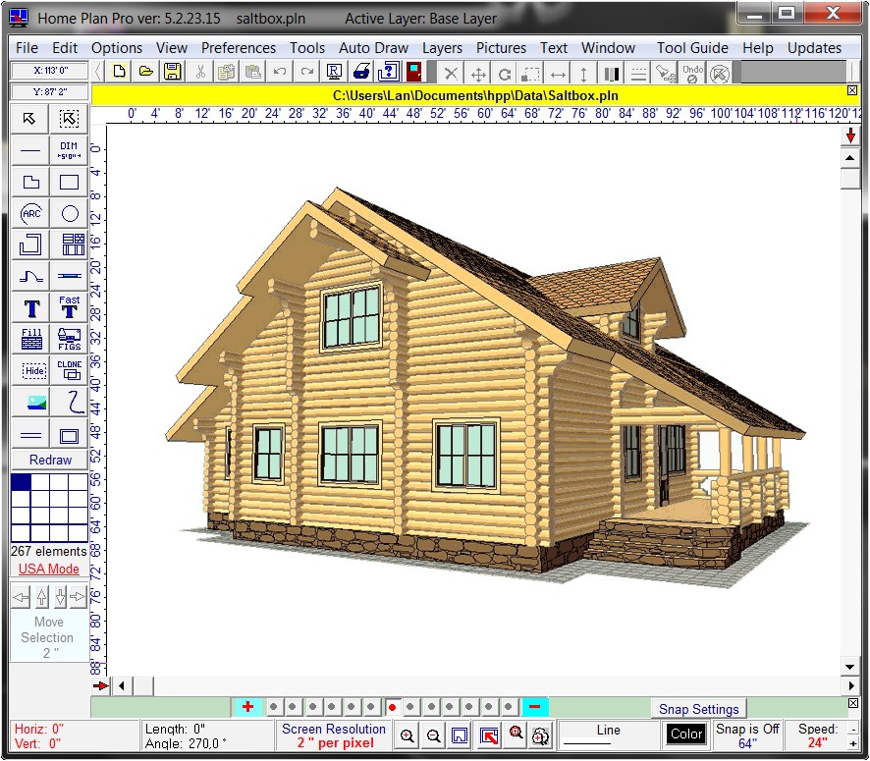Viewport: 870px width, 761px height.
Task: Click the Save floppy disk icon
Action: click(x=172, y=72)
